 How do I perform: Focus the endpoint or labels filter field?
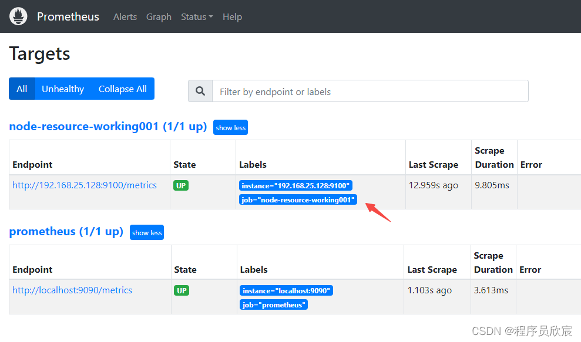370,92
